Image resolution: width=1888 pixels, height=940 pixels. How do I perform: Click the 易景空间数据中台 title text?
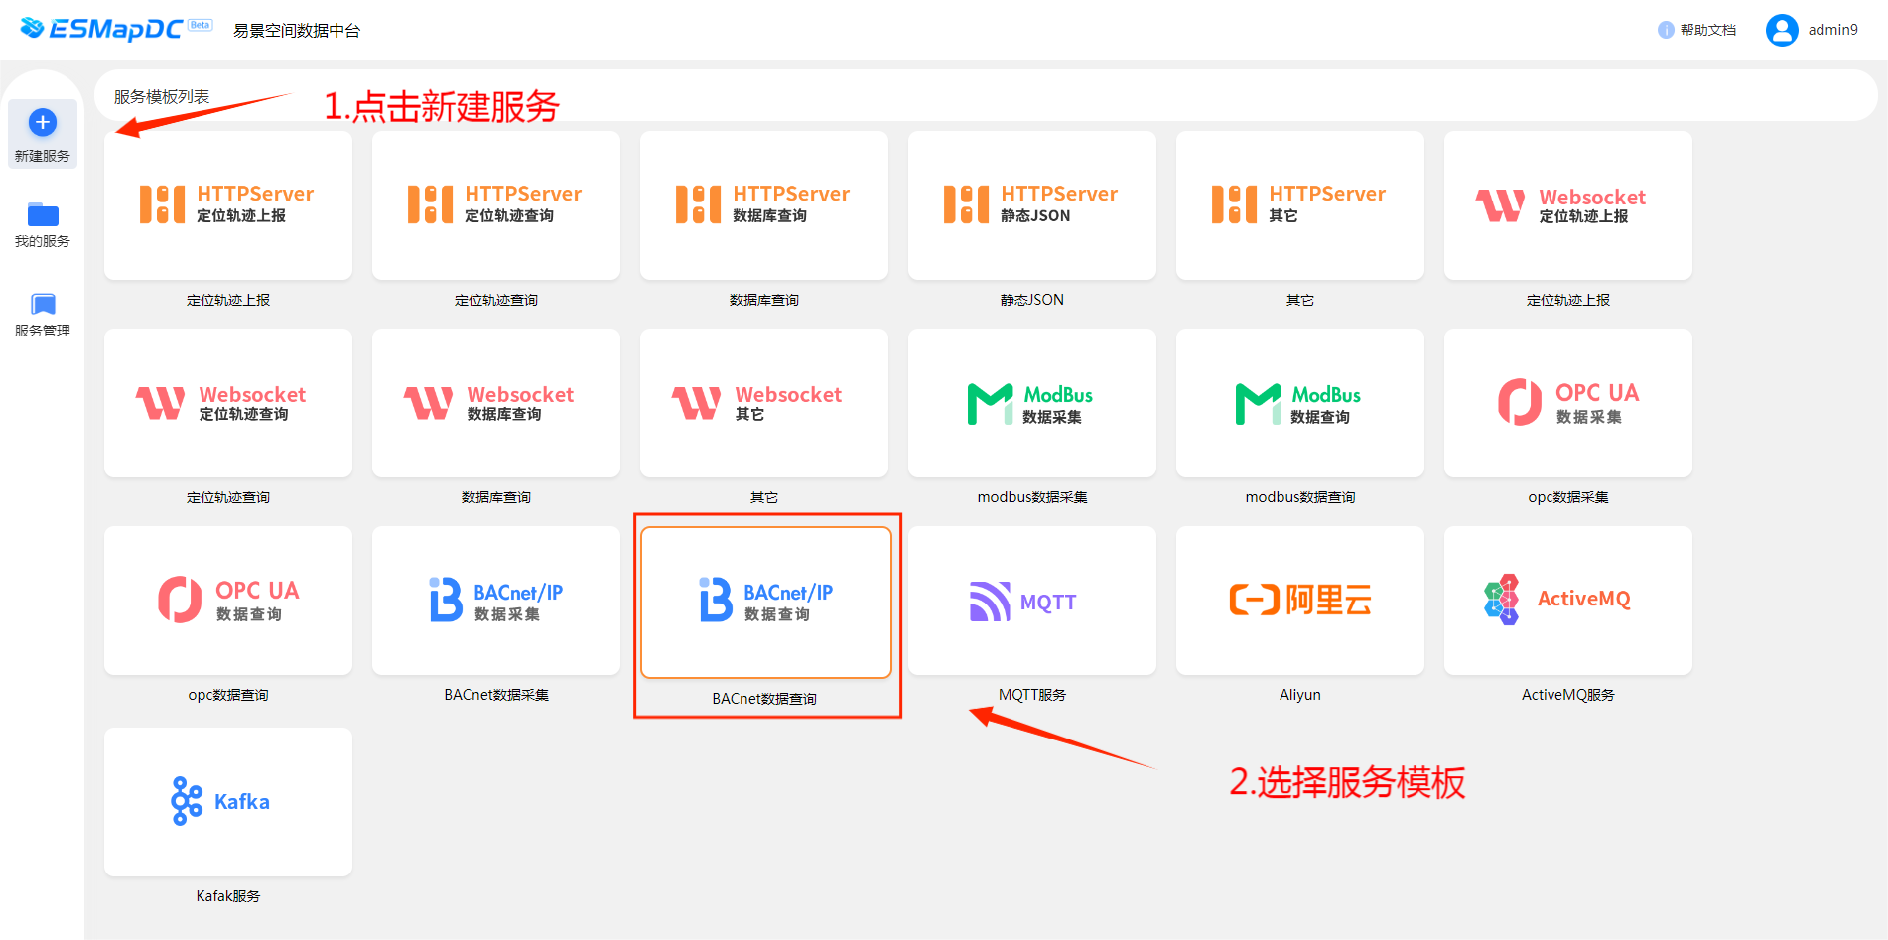(x=297, y=31)
